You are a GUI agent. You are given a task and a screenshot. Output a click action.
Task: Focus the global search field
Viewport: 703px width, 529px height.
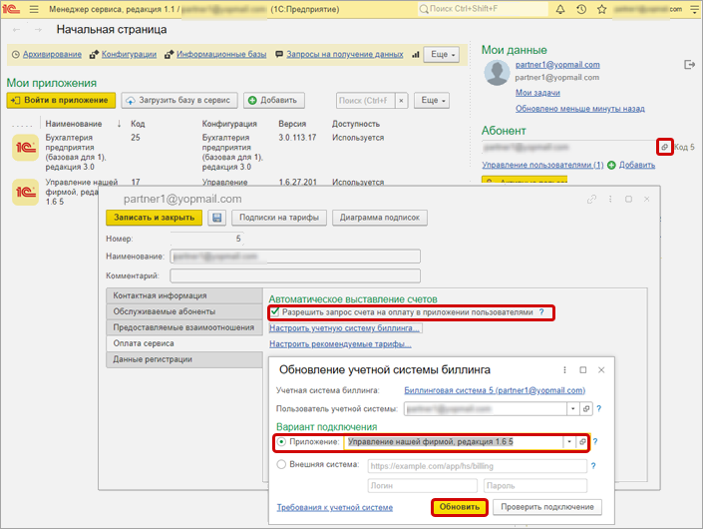(483, 9)
